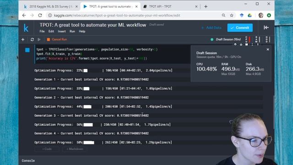Move cell down arrow icon
293x165 pixels.
(x=241, y=45)
